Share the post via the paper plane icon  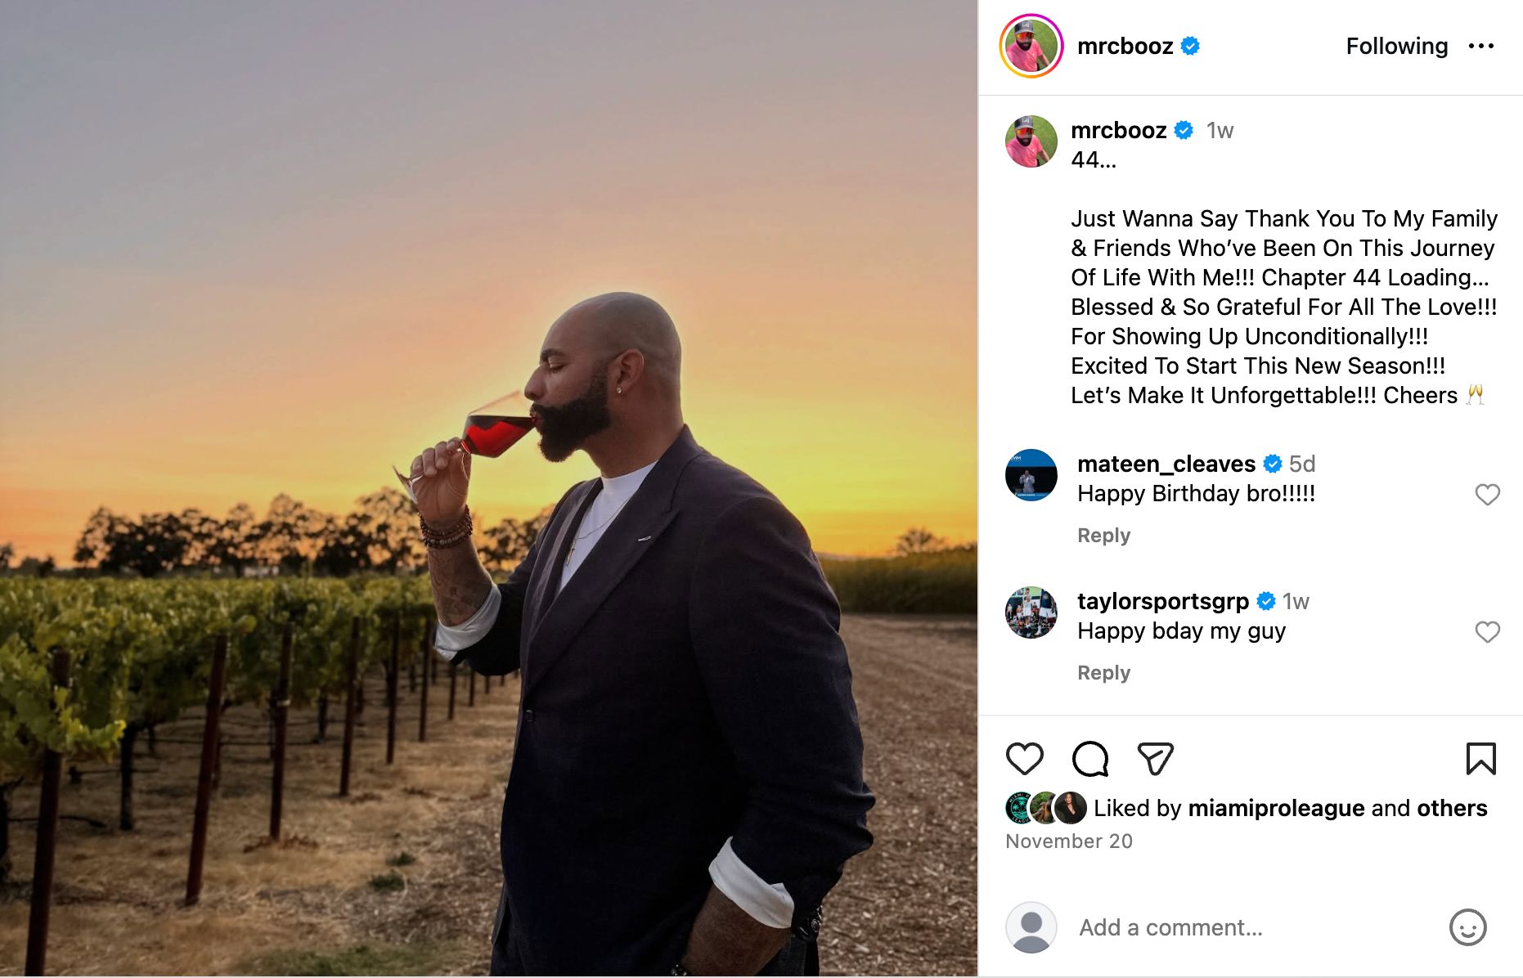click(x=1157, y=759)
